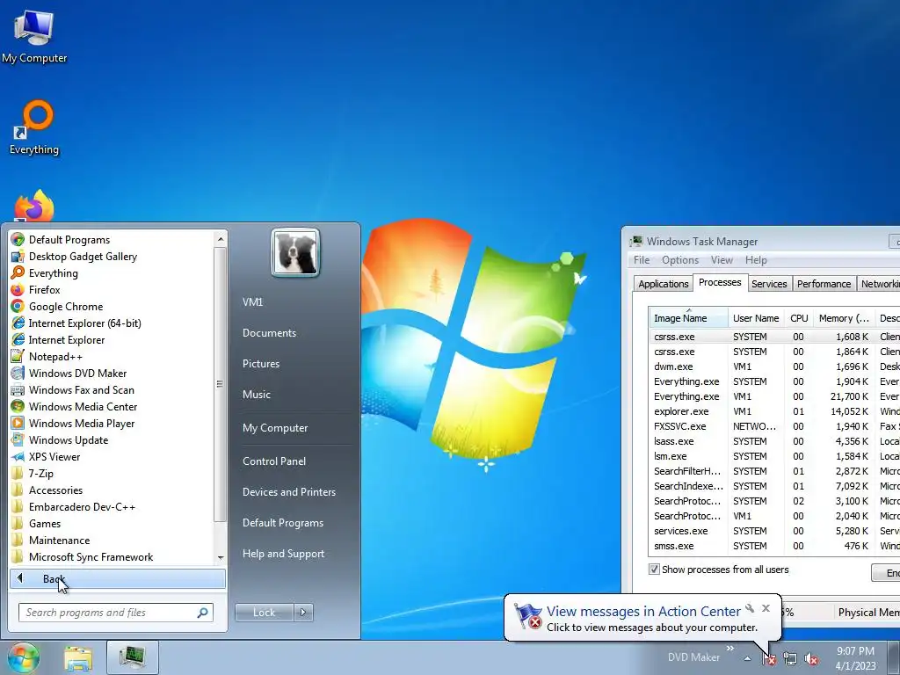Screen dimensions: 900x675
Task: Open Internet Explorer (64-bit)
Action: tap(84, 323)
